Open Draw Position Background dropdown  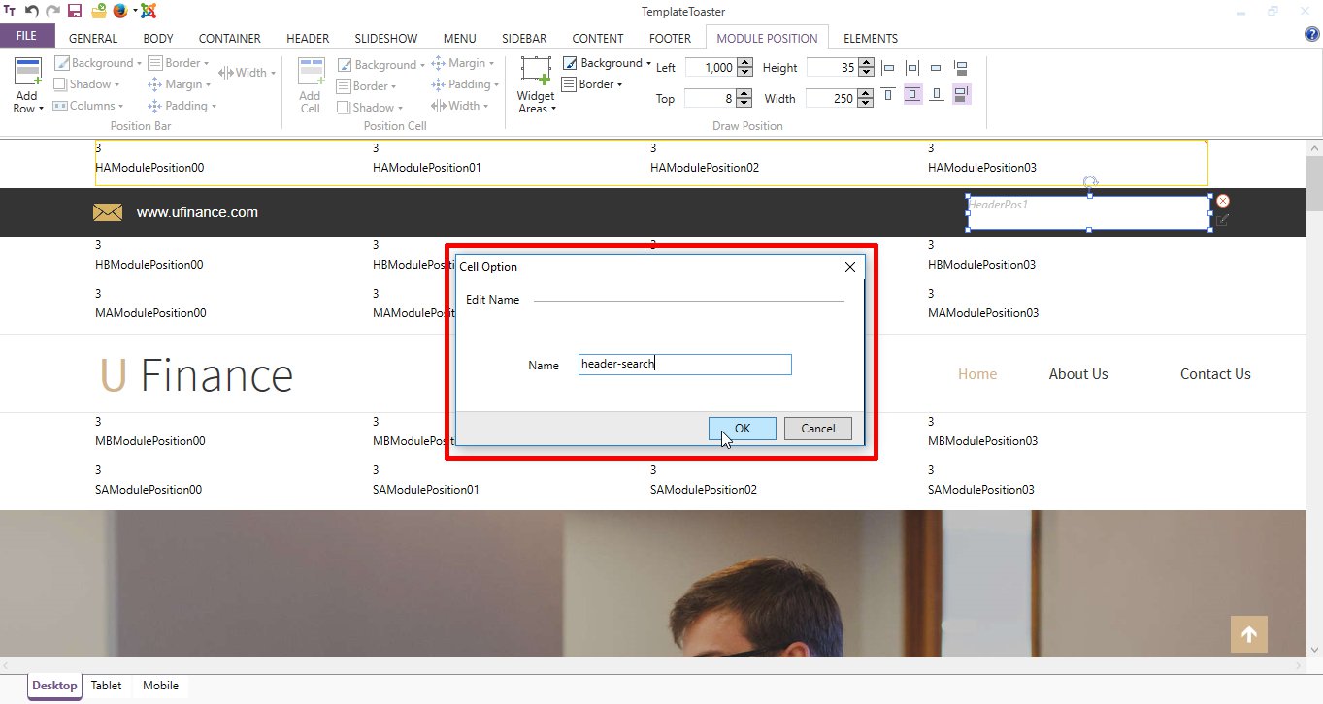point(608,63)
